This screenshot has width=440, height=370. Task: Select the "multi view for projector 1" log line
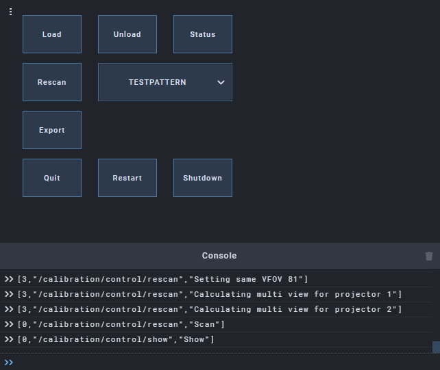click(216, 294)
